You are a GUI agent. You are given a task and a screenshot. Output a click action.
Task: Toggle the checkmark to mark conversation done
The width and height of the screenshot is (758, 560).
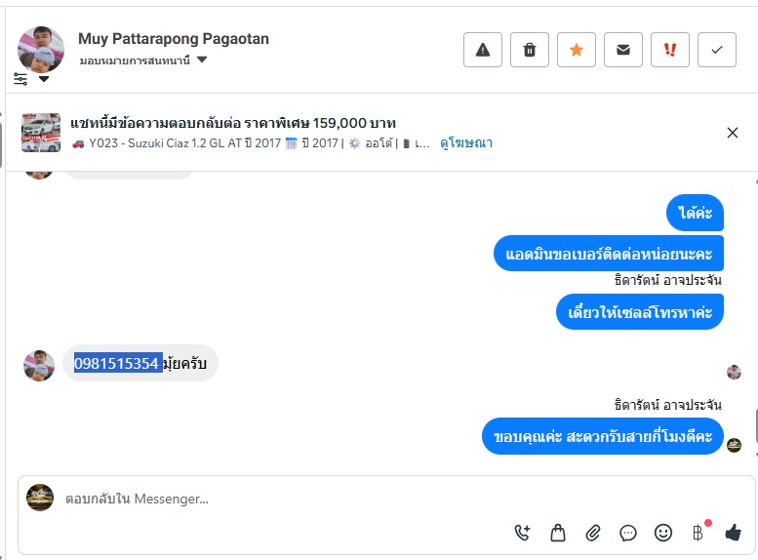click(717, 50)
